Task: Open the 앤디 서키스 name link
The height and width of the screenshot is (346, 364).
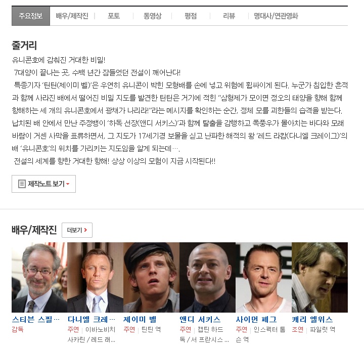Action: (x=200, y=320)
